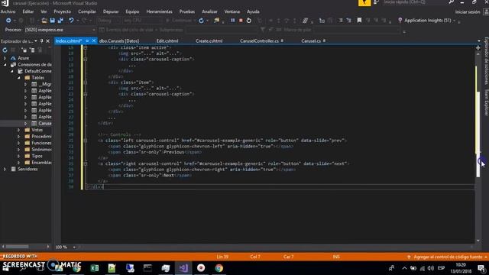Expand the Tipos folder node
This screenshot has width=489, height=275.
pyautogui.click(x=19, y=156)
